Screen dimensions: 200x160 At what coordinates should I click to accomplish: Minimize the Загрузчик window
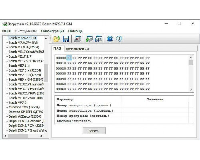(166, 24)
